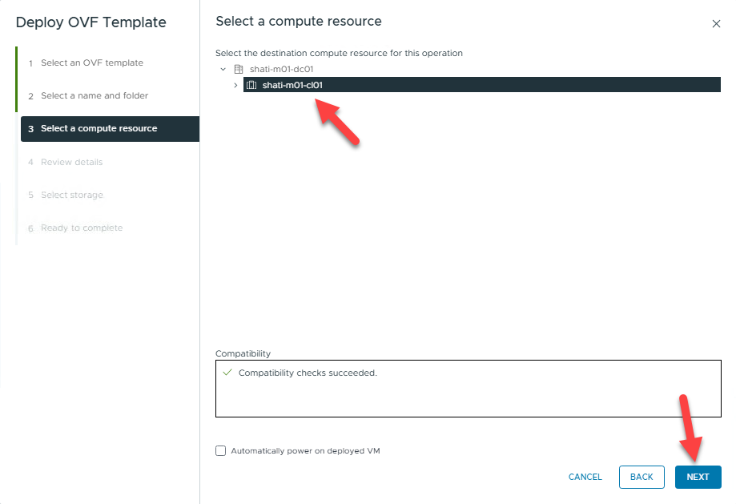Click the green compatibility checkmark icon

(x=227, y=373)
